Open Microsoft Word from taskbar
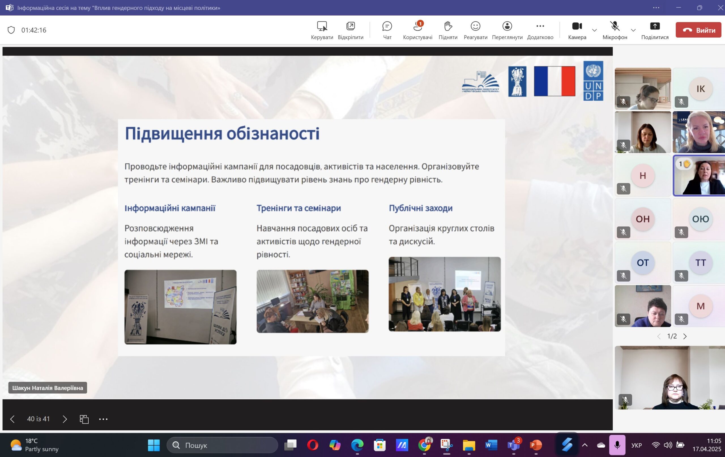This screenshot has height=457, width=725. [491, 445]
